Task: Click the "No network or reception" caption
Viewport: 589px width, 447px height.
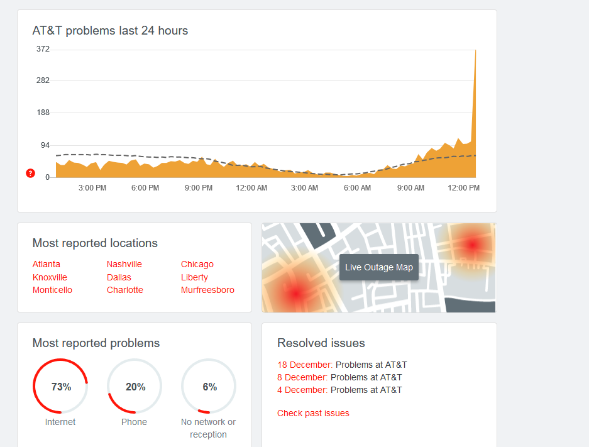Action: (209, 428)
